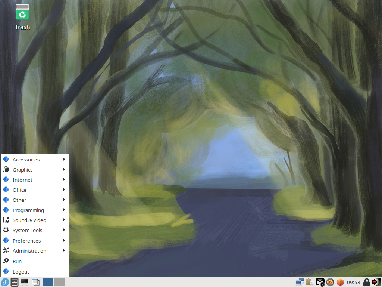Screen dimensions: 382x287
Task: Click the Administration wrench icon
Action: (6, 250)
